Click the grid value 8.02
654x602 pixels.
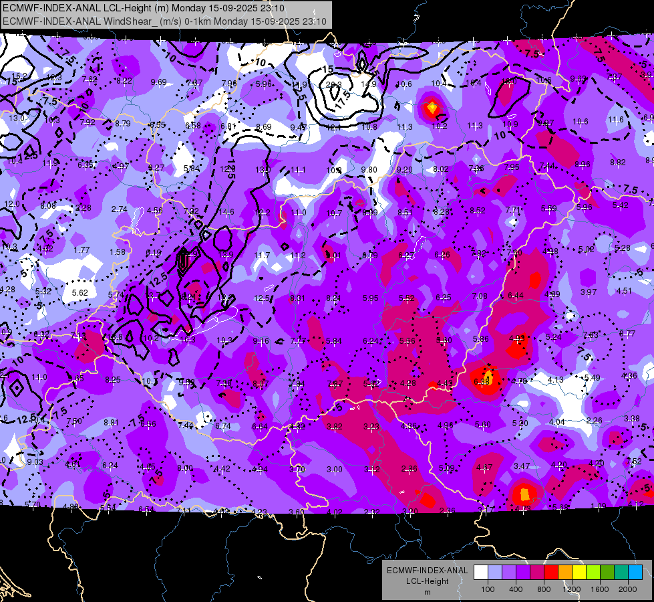[440, 169]
